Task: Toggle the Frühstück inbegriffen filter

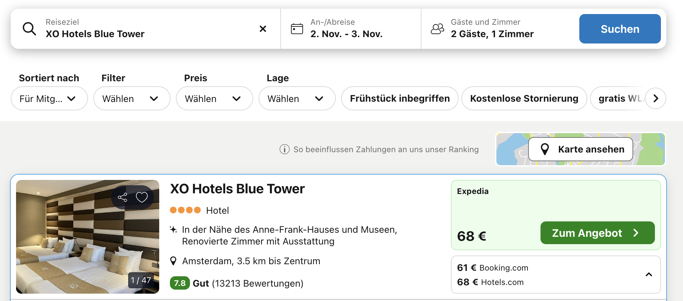Action: (399, 98)
